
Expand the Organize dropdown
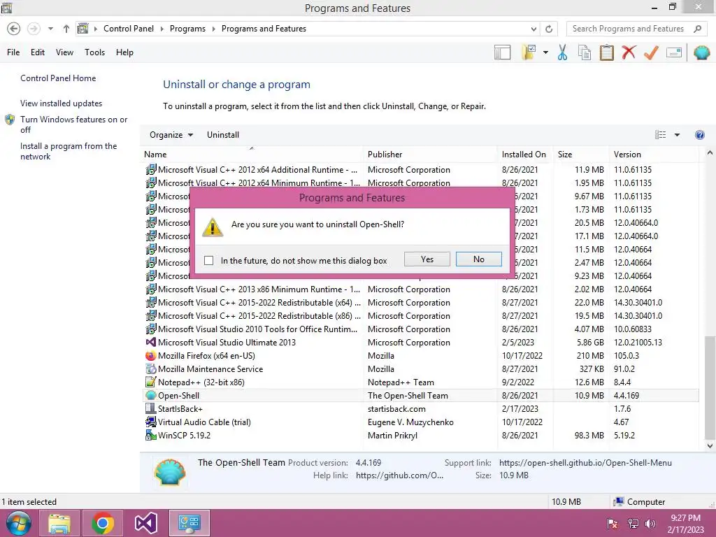tap(171, 135)
